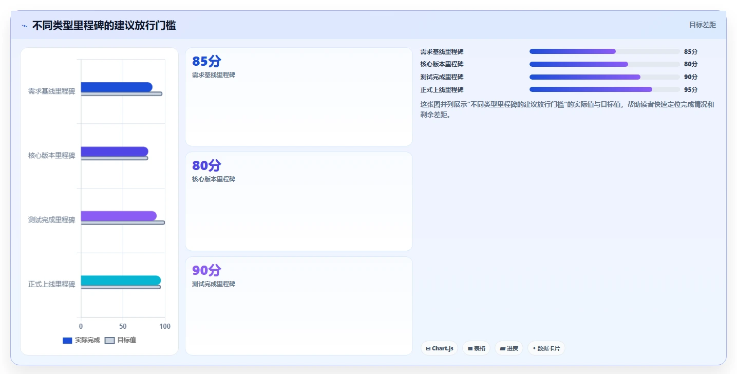Click the 正式上线里程碑 label in progress list
737x374 pixels.
pyautogui.click(x=442, y=89)
